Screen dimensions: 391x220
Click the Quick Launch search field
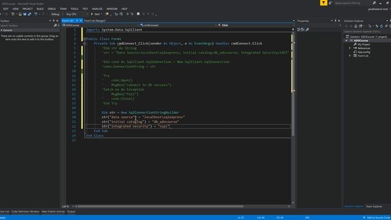click(x=353, y=3)
